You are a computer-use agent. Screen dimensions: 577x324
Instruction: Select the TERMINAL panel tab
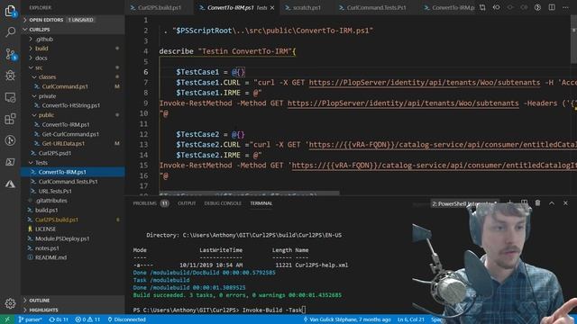pyautogui.click(x=261, y=203)
